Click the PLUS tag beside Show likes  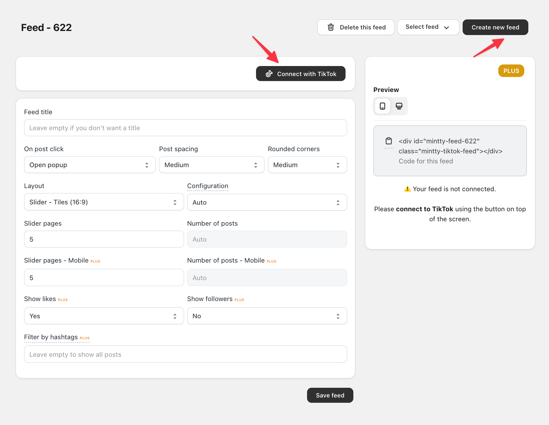click(x=63, y=300)
